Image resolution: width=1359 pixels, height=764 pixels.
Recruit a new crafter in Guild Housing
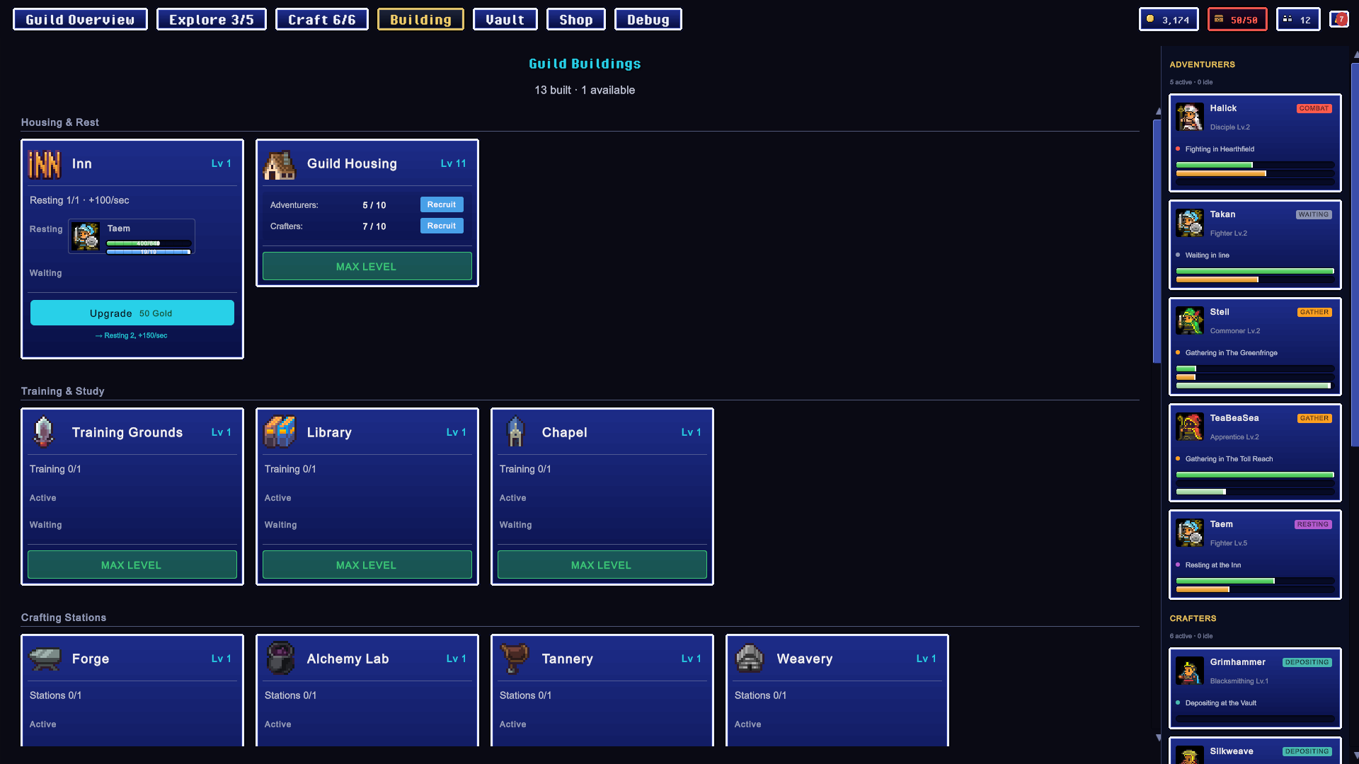coord(442,226)
